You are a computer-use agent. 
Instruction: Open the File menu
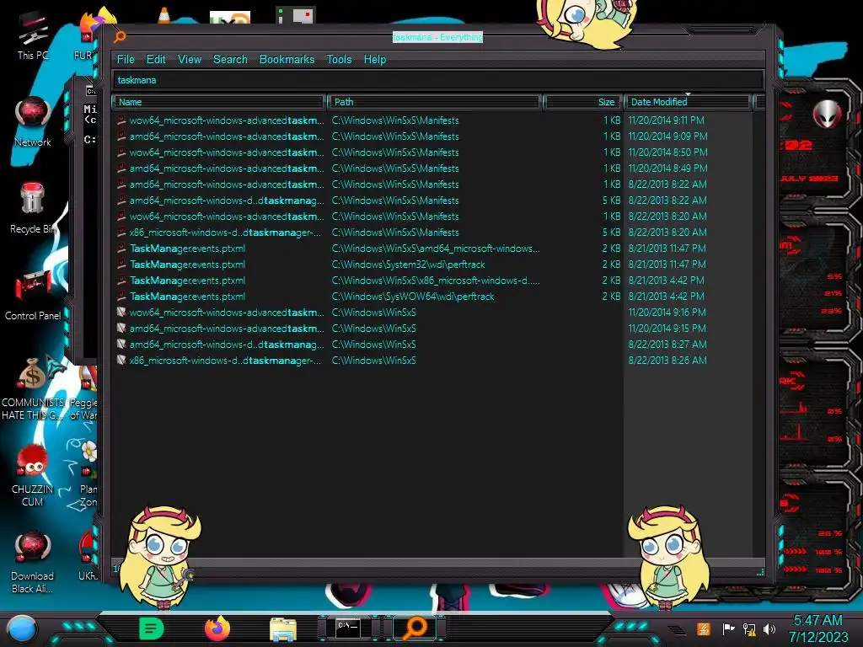(x=126, y=60)
